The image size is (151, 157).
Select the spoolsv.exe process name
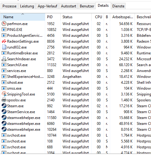(x=16, y=100)
